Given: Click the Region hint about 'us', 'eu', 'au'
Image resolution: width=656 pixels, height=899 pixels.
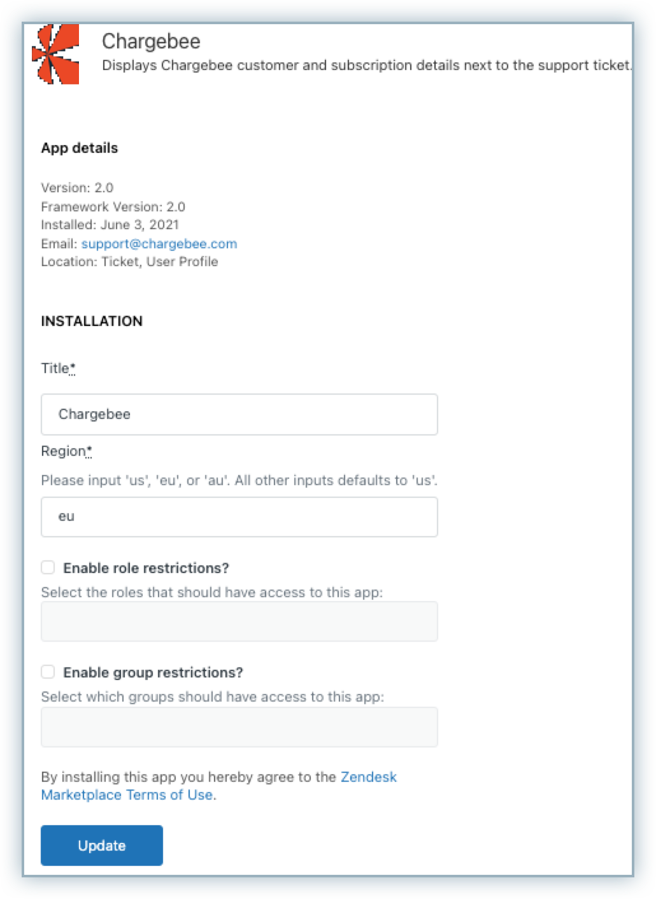Looking at the screenshot, I should pos(239,481).
